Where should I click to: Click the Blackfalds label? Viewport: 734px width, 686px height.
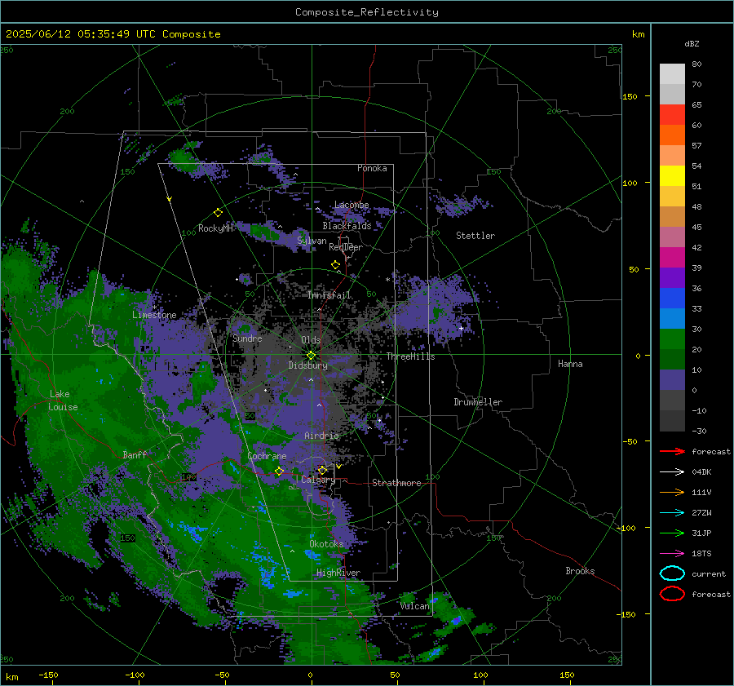(347, 226)
